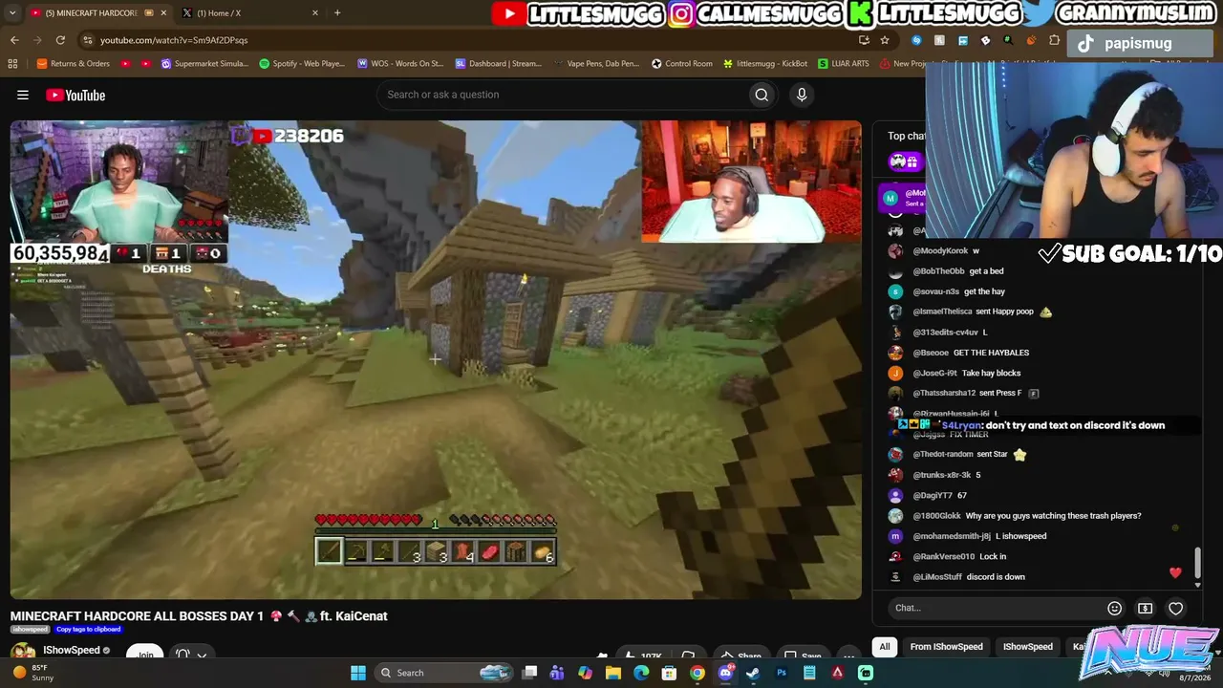Click the video player to pause
The height and width of the screenshot is (688, 1223).
[436, 359]
